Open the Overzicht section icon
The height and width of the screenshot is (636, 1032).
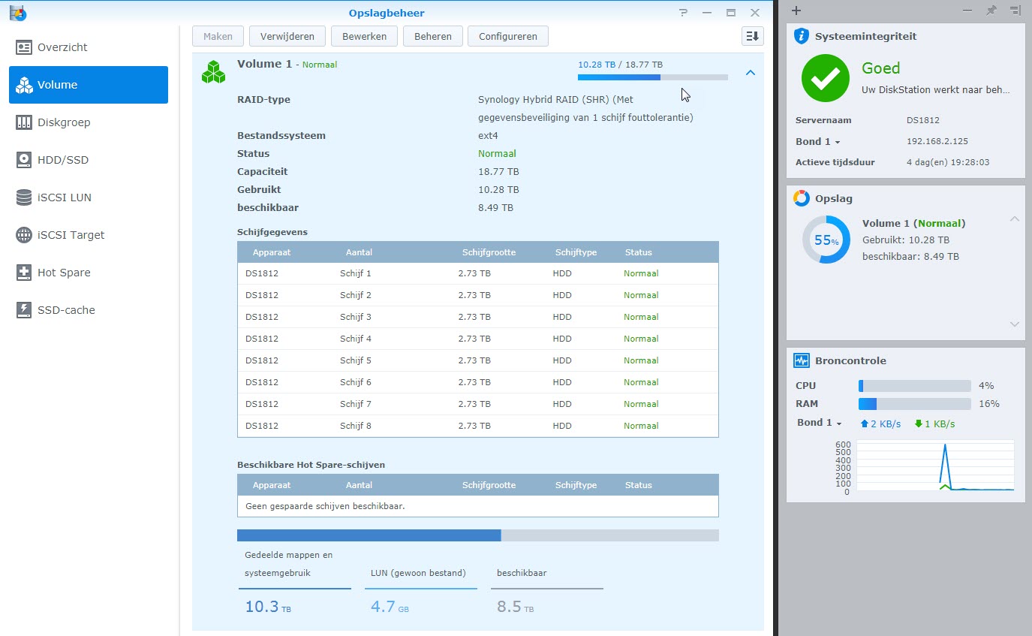click(24, 47)
